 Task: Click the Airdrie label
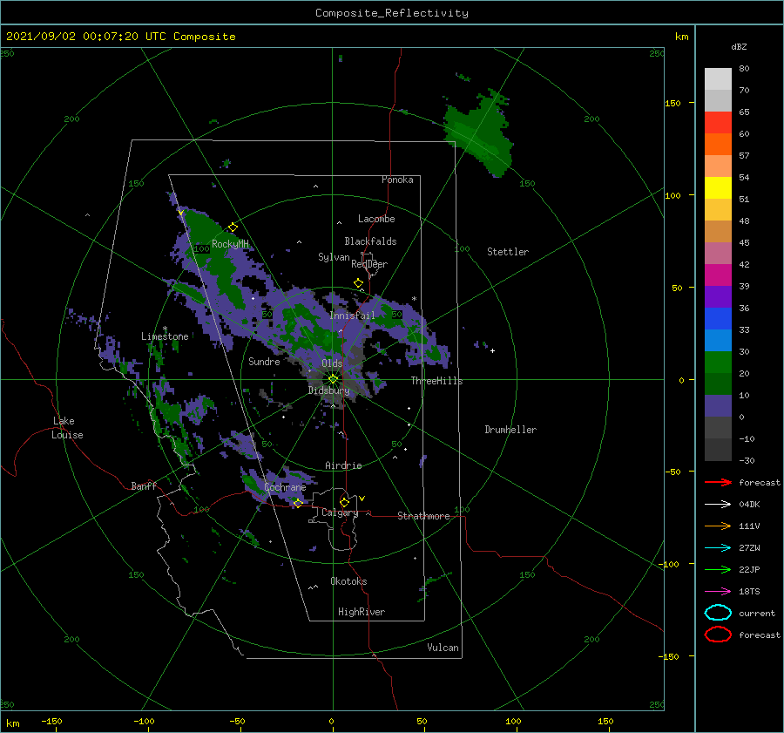tap(343, 465)
